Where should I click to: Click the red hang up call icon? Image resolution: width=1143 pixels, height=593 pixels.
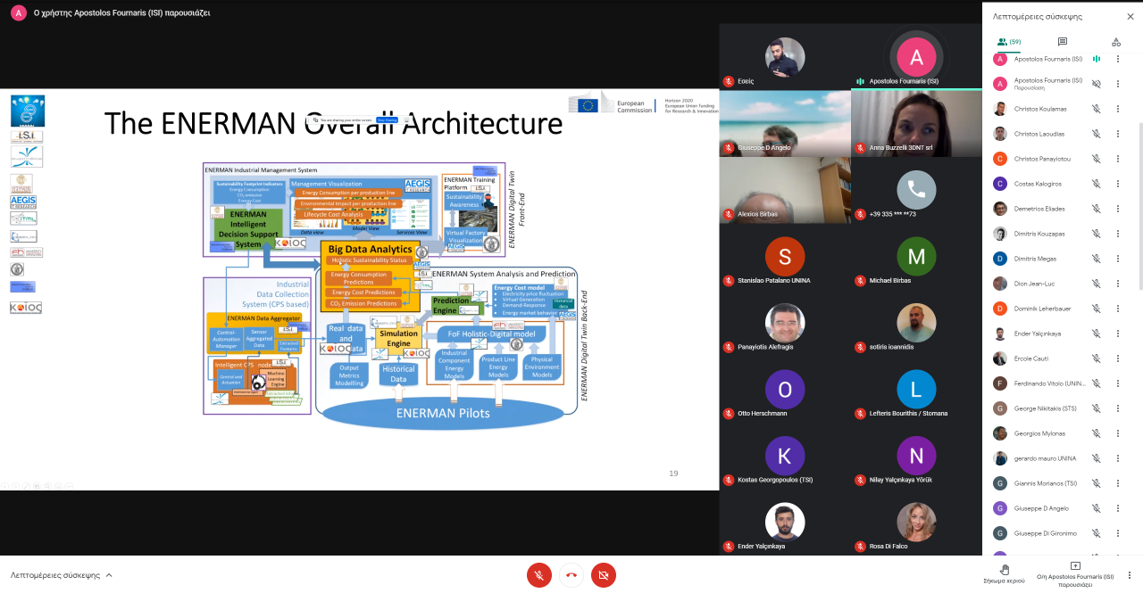click(571, 575)
